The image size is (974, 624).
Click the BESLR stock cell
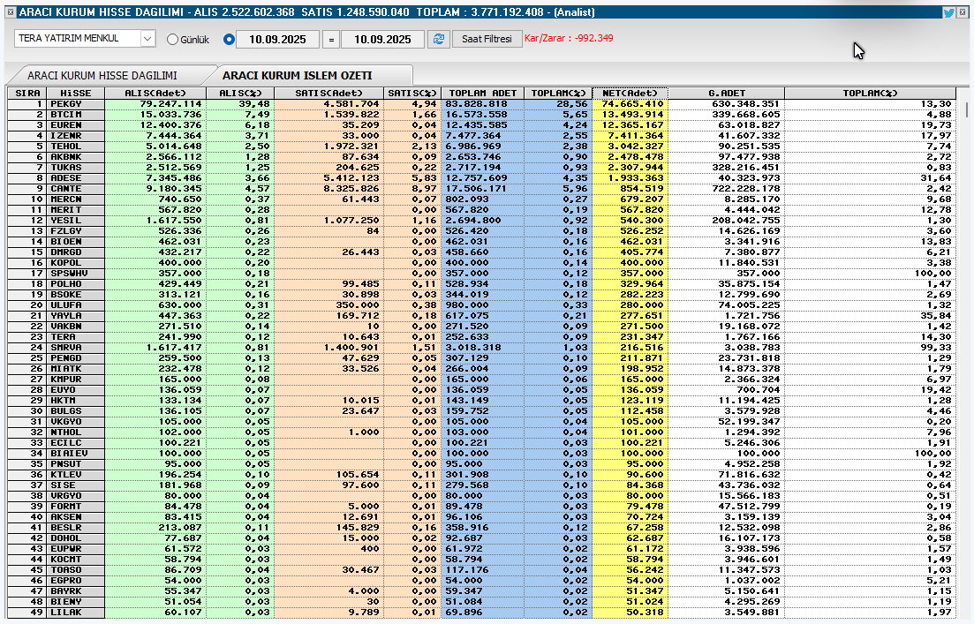point(76,528)
